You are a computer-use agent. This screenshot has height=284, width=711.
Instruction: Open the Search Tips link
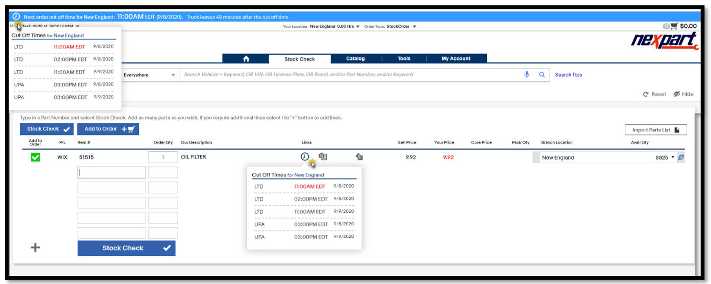pyautogui.click(x=568, y=75)
